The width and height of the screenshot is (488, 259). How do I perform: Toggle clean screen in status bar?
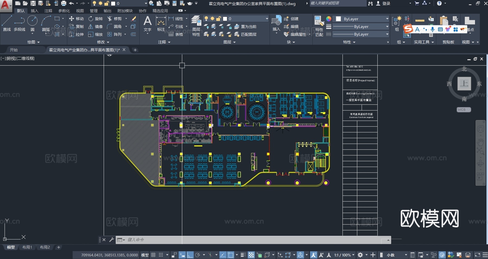477,255
